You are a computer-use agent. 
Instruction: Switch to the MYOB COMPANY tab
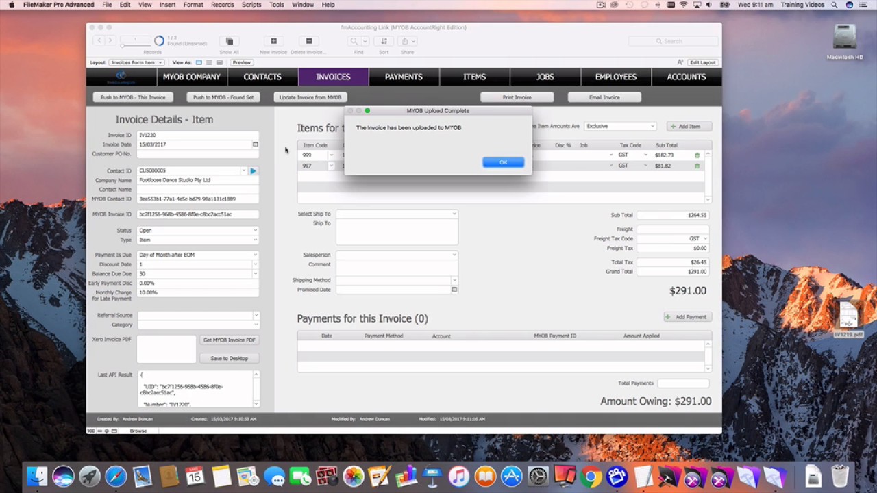(x=192, y=77)
